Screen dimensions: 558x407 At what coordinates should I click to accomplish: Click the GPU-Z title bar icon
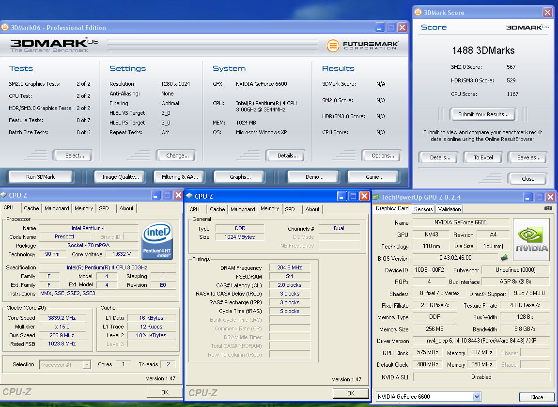point(375,197)
